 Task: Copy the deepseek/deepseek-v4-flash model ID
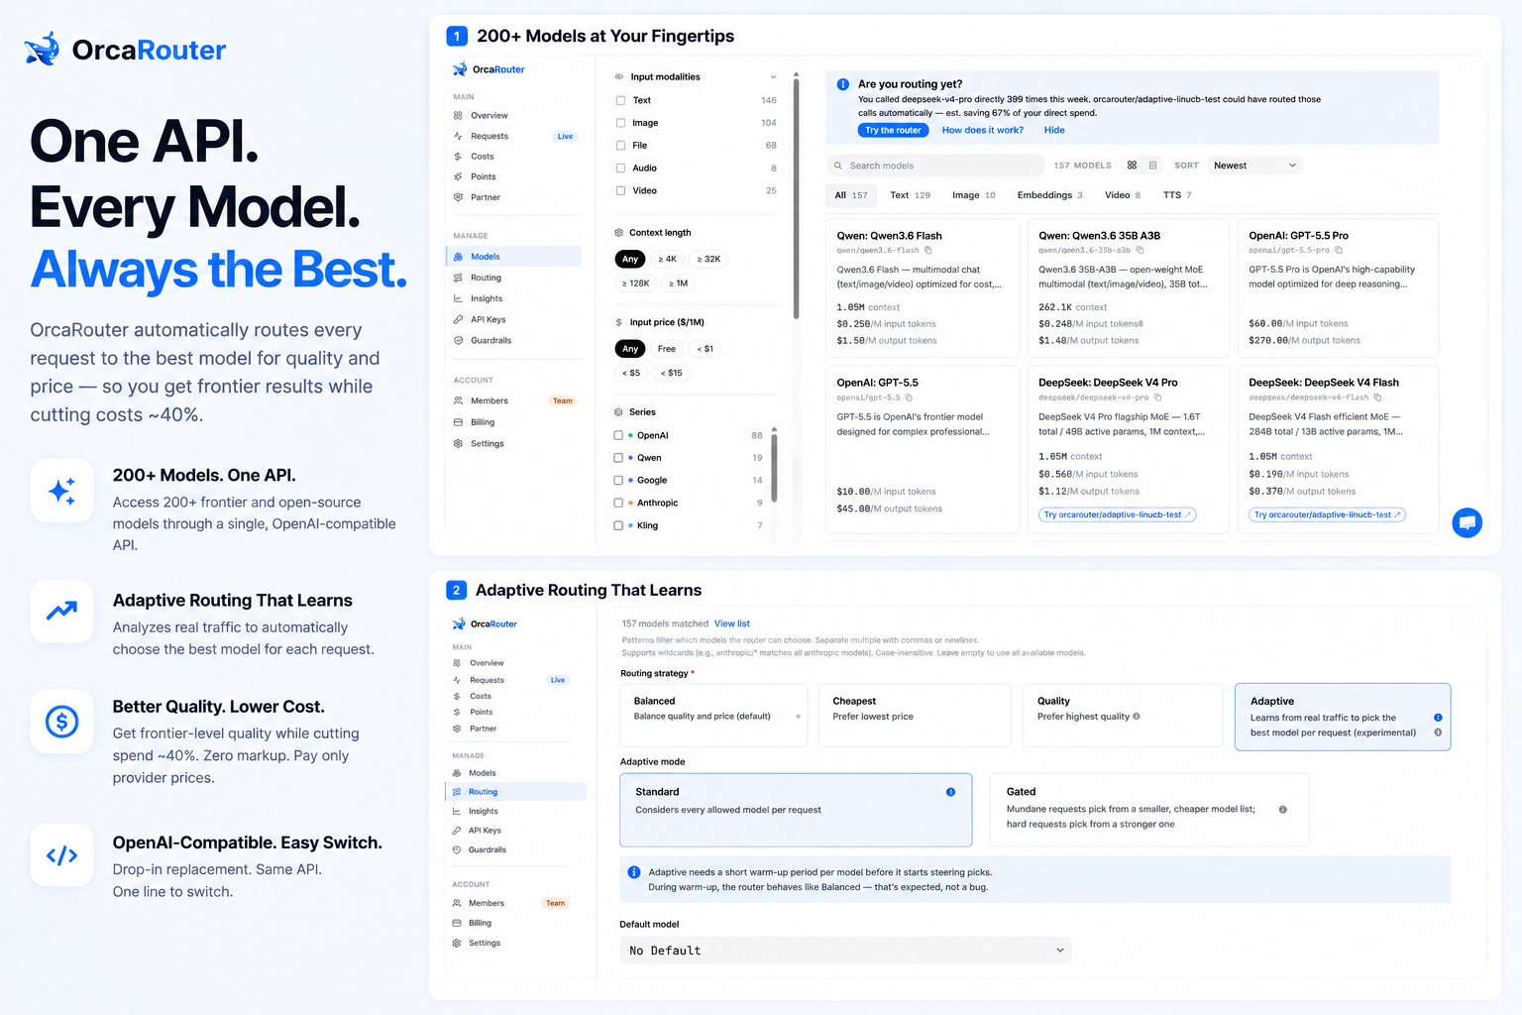pos(1377,397)
